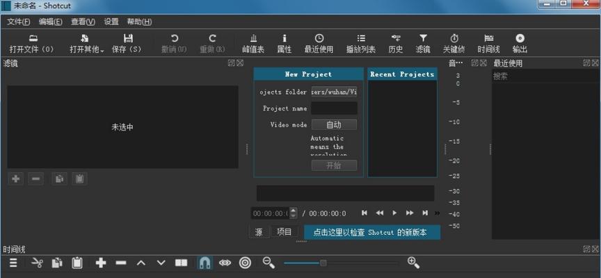Paste the clip in timeline toolbar
Viewport: 601px width, 278px height.
pos(77,263)
